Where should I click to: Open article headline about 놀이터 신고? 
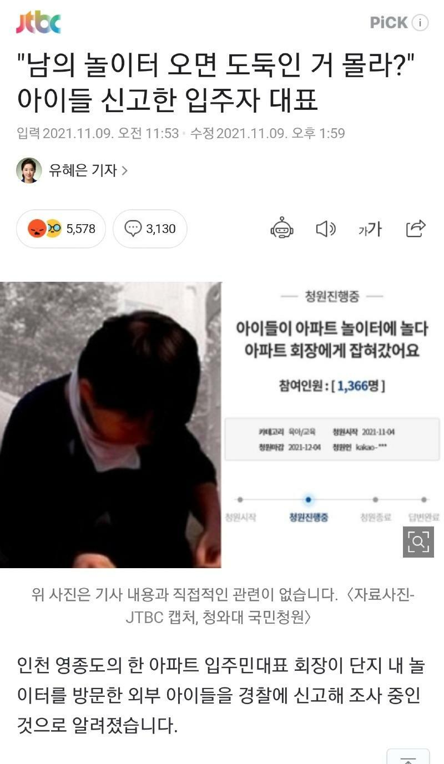point(217,83)
